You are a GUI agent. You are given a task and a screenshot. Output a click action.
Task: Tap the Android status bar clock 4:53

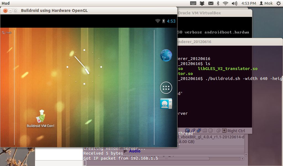coord(171,21)
